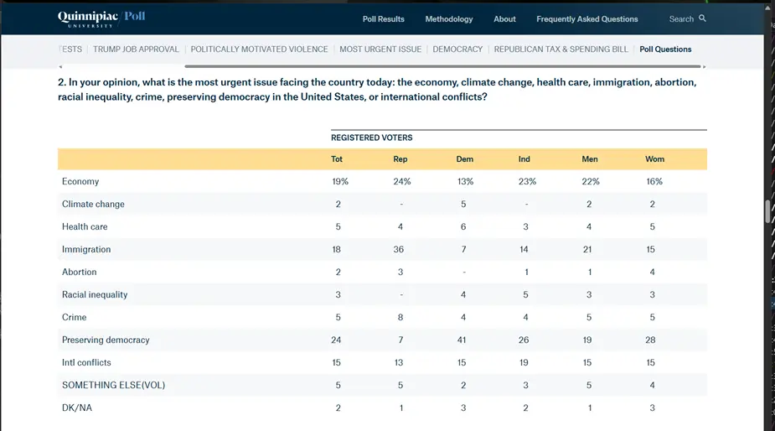Click the Immigration row Rep value 36
The width and height of the screenshot is (775, 431).
[x=400, y=250]
